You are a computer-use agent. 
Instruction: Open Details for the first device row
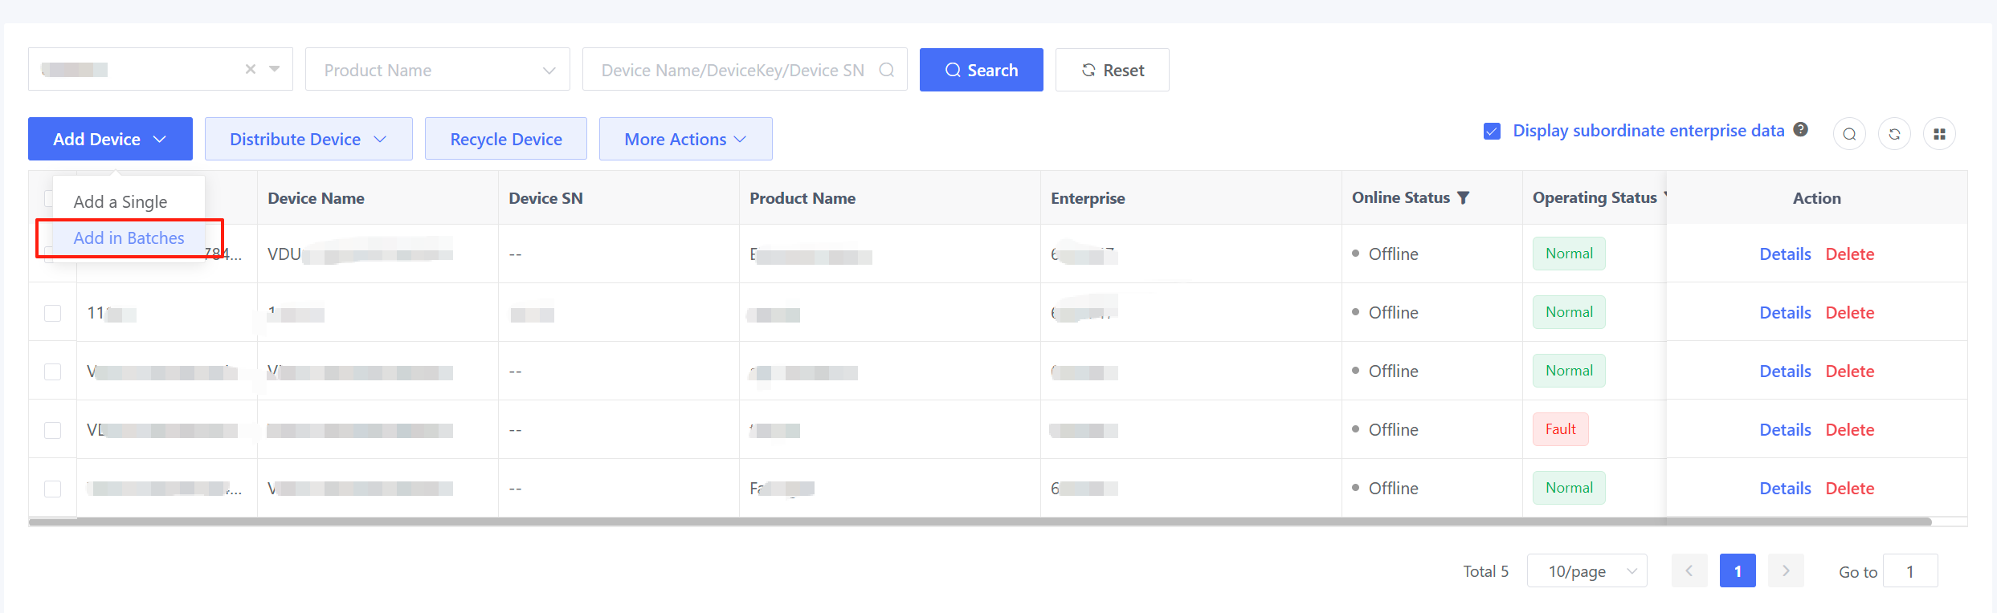[x=1785, y=254]
